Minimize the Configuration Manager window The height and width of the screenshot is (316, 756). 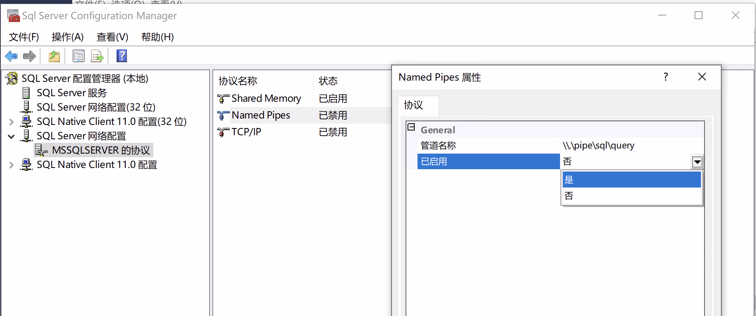pos(662,15)
